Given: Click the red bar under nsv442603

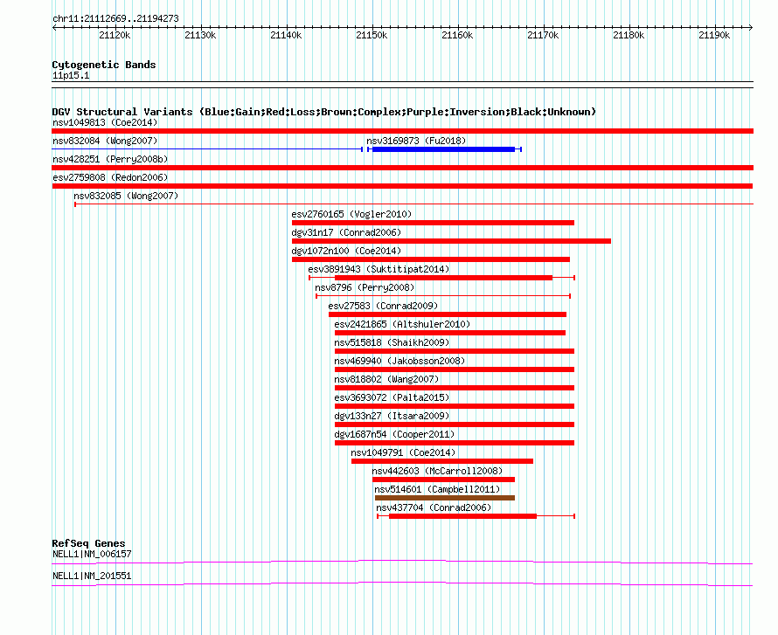Looking at the screenshot, I should (443, 480).
